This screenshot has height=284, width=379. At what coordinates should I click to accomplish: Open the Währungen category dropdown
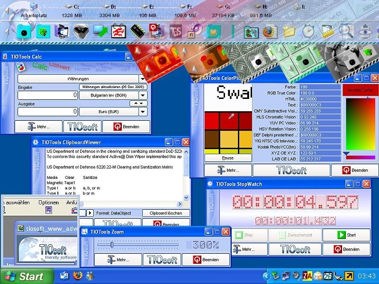click(142, 79)
